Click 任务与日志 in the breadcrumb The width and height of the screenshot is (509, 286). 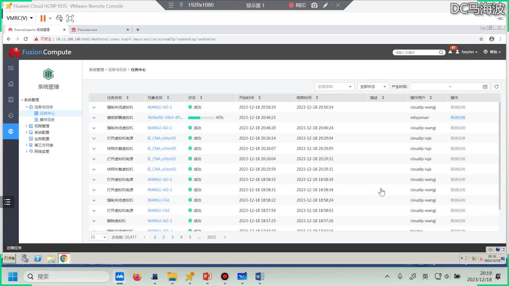coord(117,70)
